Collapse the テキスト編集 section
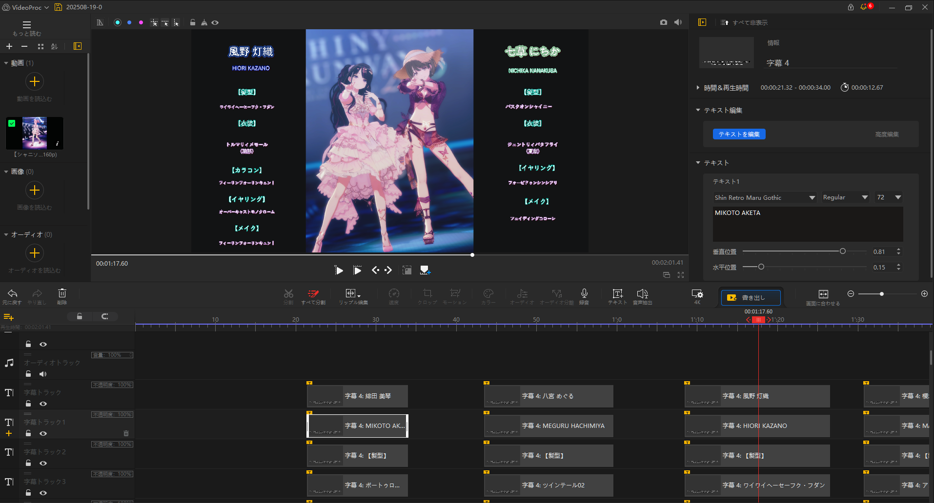The height and width of the screenshot is (503, 934). [x=698, y=110]
